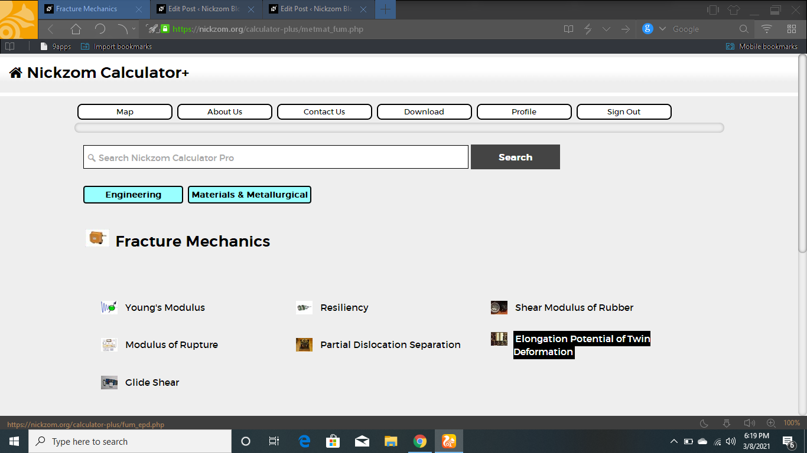Open the bookmarks book icon on bookmarks bar
This screenshot has width=807, height=453.
click(x=9, y=47)
